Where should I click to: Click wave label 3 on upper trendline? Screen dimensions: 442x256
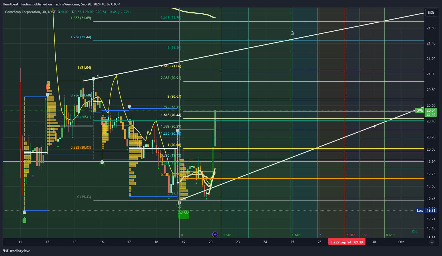(x=292, y=33)
